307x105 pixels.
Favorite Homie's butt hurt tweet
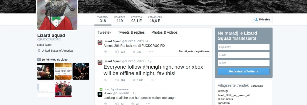click(x=132, y=104)
